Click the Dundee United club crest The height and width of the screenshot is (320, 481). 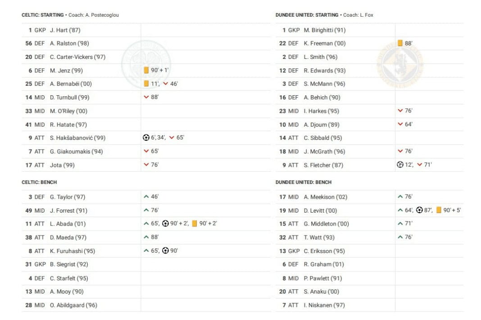(x=400, y=63)
